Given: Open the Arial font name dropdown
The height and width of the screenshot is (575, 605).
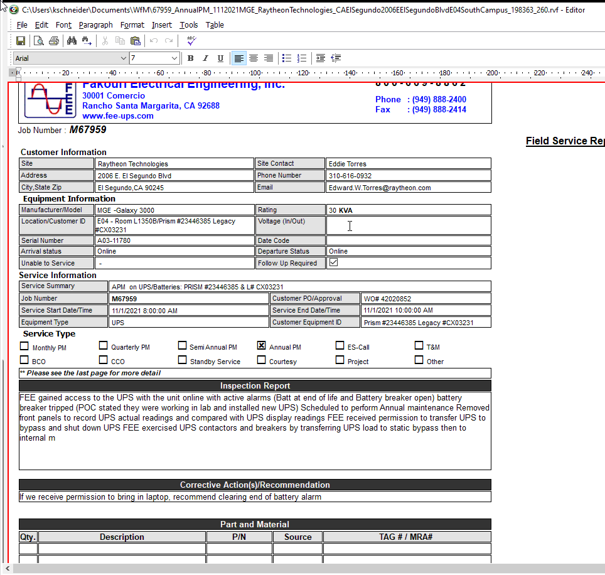Looking at the screenshot, I should coord(123,58).
